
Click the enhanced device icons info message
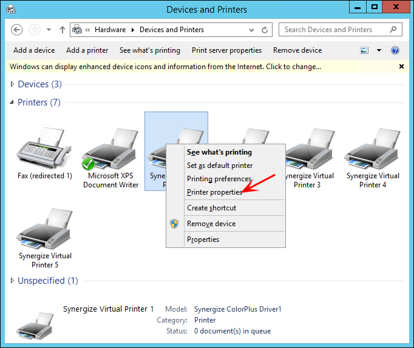(165, 67)
